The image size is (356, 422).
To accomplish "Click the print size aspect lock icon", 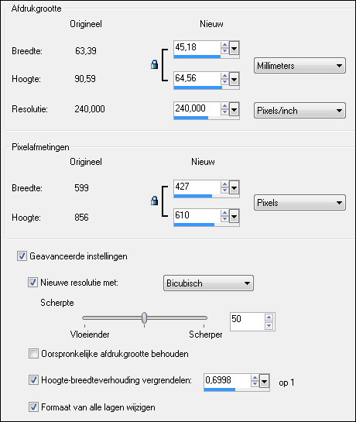I will [x=155, y=64].
